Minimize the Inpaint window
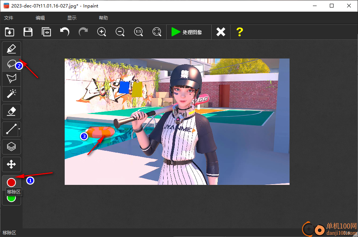Screen dimensions: 358x237 [x=315, y=6]
